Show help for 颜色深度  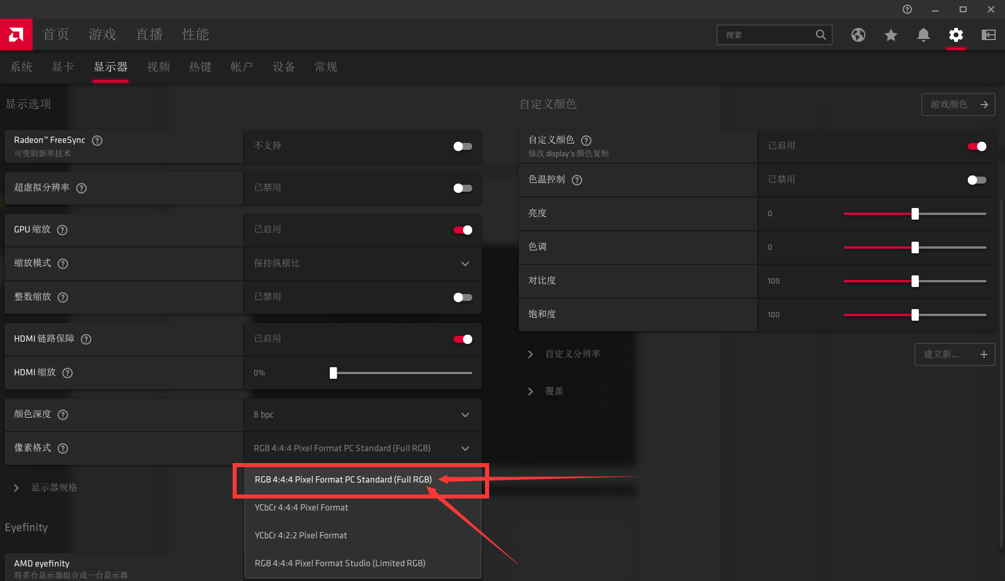point(63,415)
